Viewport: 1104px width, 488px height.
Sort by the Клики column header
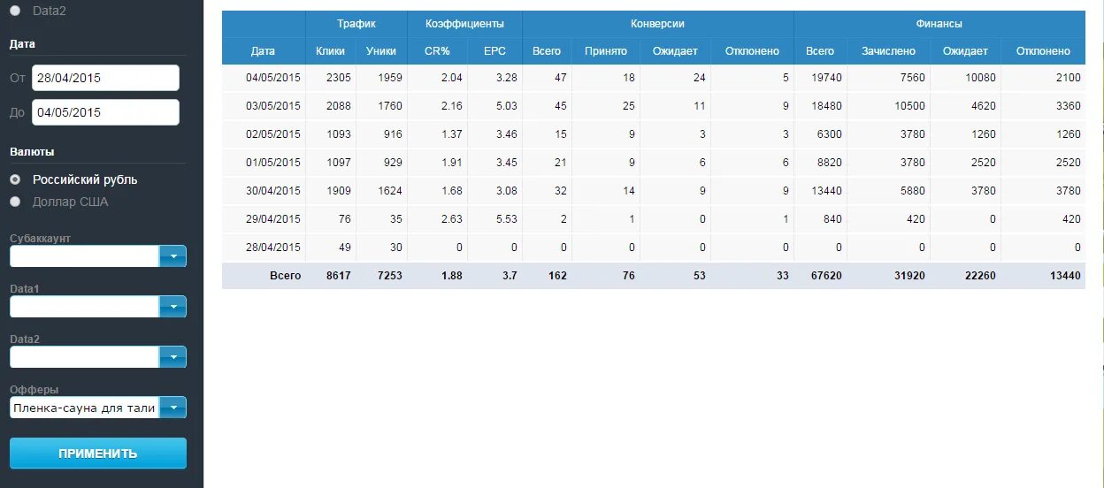tap(331, 51)
